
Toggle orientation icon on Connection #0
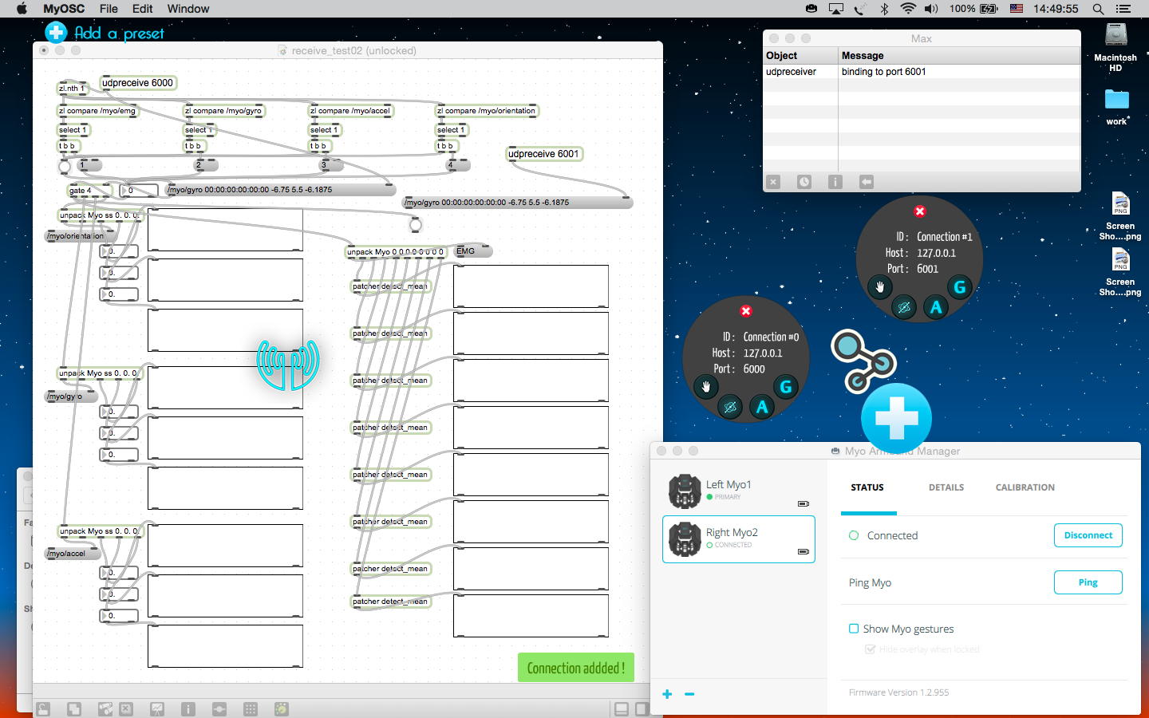coord(730,408)
